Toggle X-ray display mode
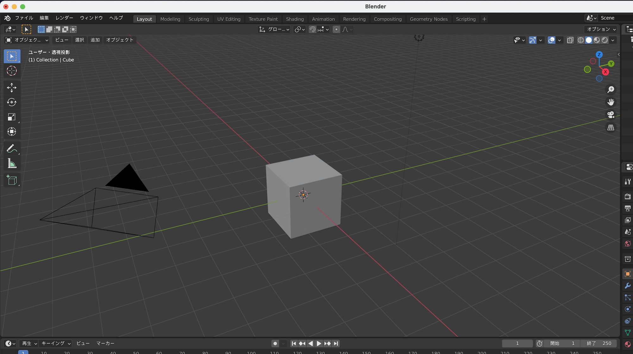 [570, 40]
